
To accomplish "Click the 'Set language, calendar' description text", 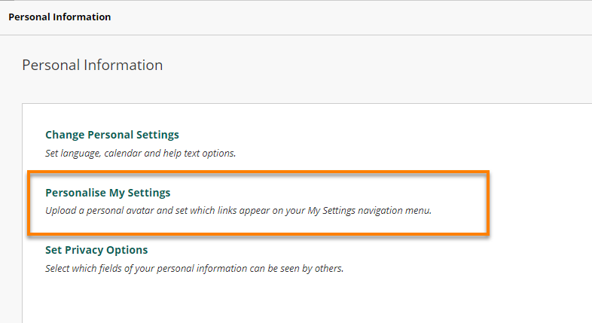I will click(x=140, y=153).
